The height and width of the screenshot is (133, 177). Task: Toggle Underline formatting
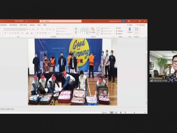(10, 33)
